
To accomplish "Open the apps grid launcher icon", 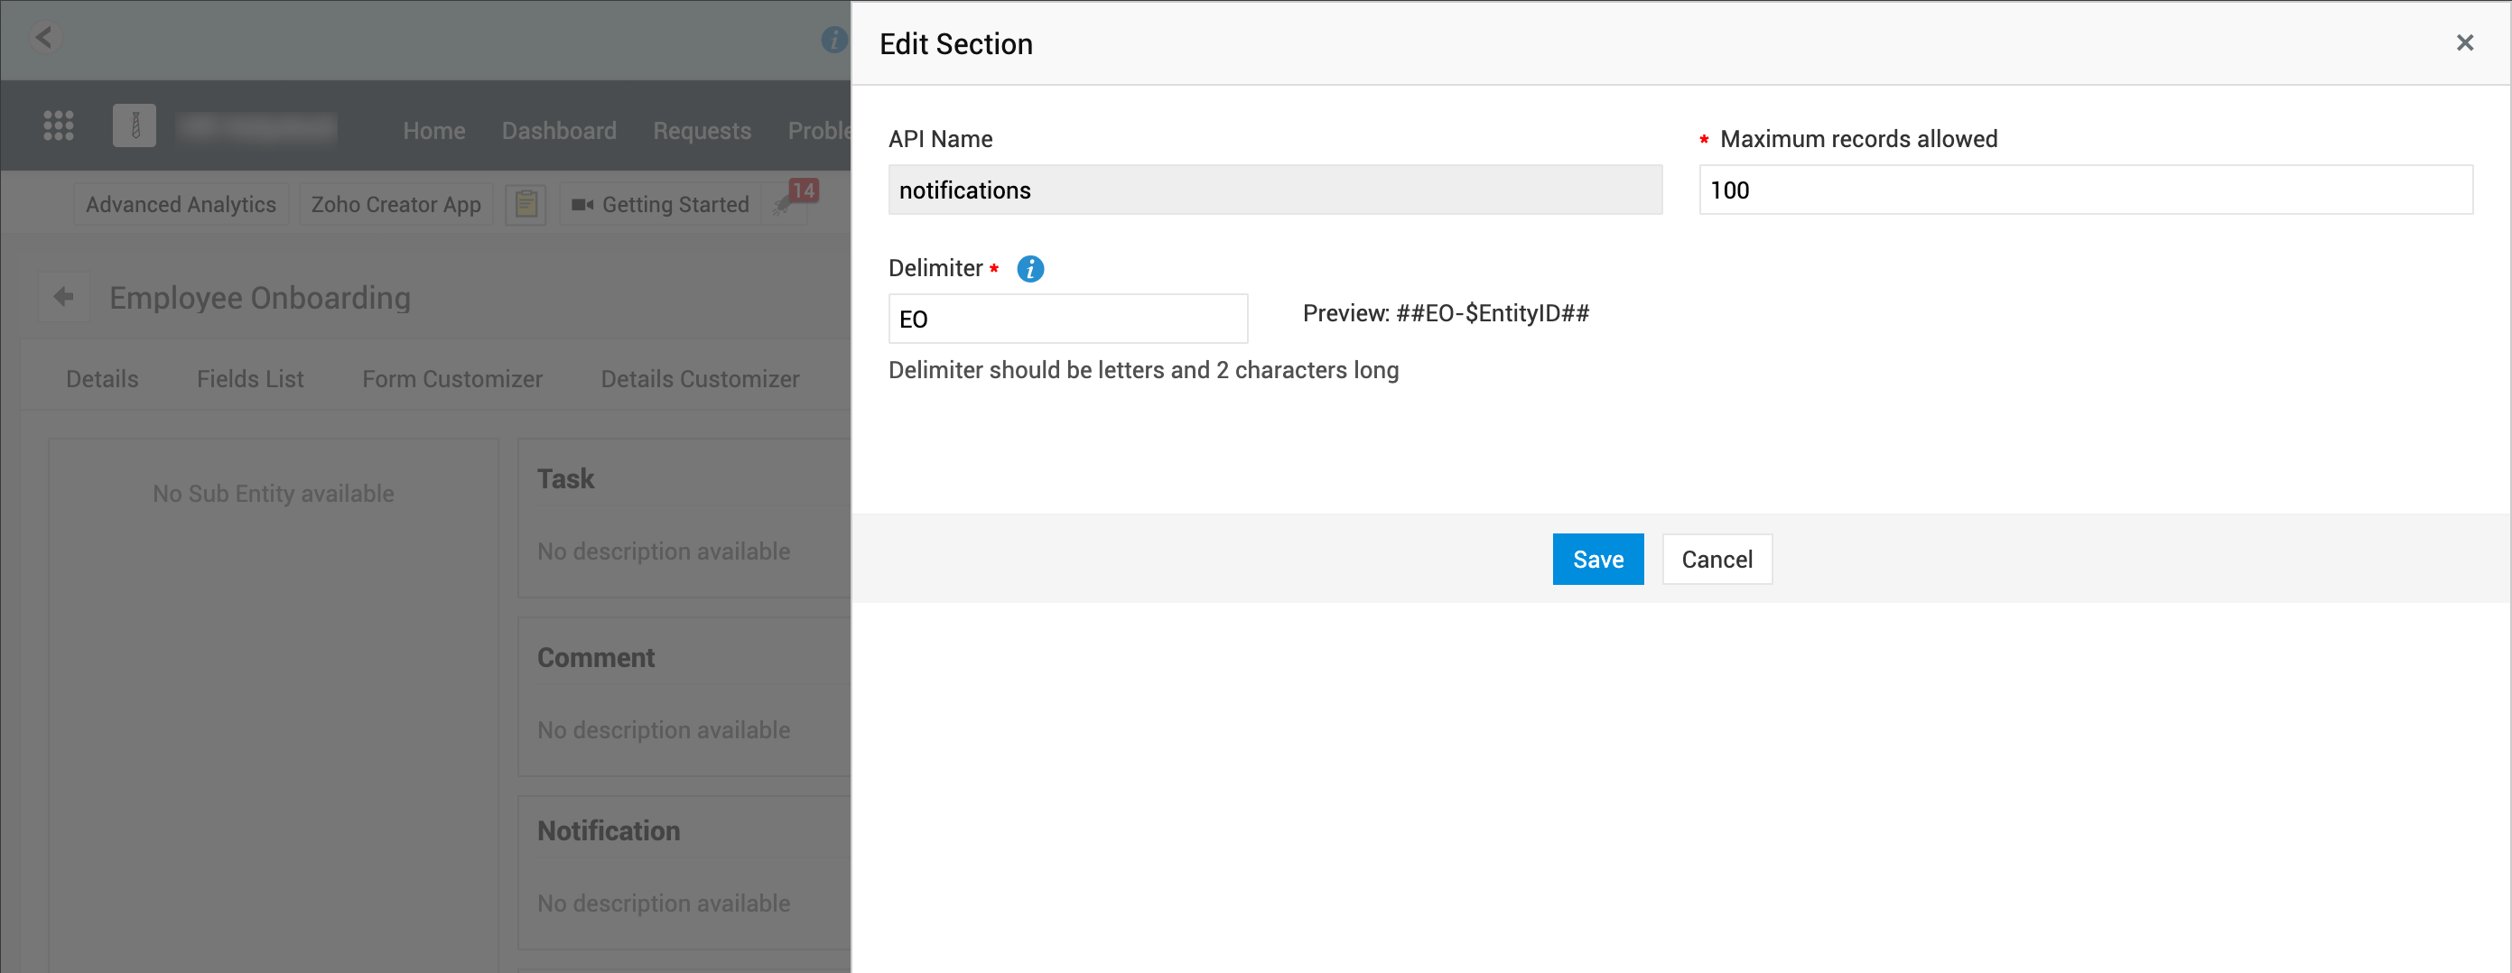I will click(59, 125).
